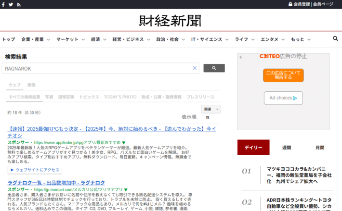Open 会員登録 link at top right
Image resolution: width=342 pixels, height=211 pixels.
pos(302,4)
